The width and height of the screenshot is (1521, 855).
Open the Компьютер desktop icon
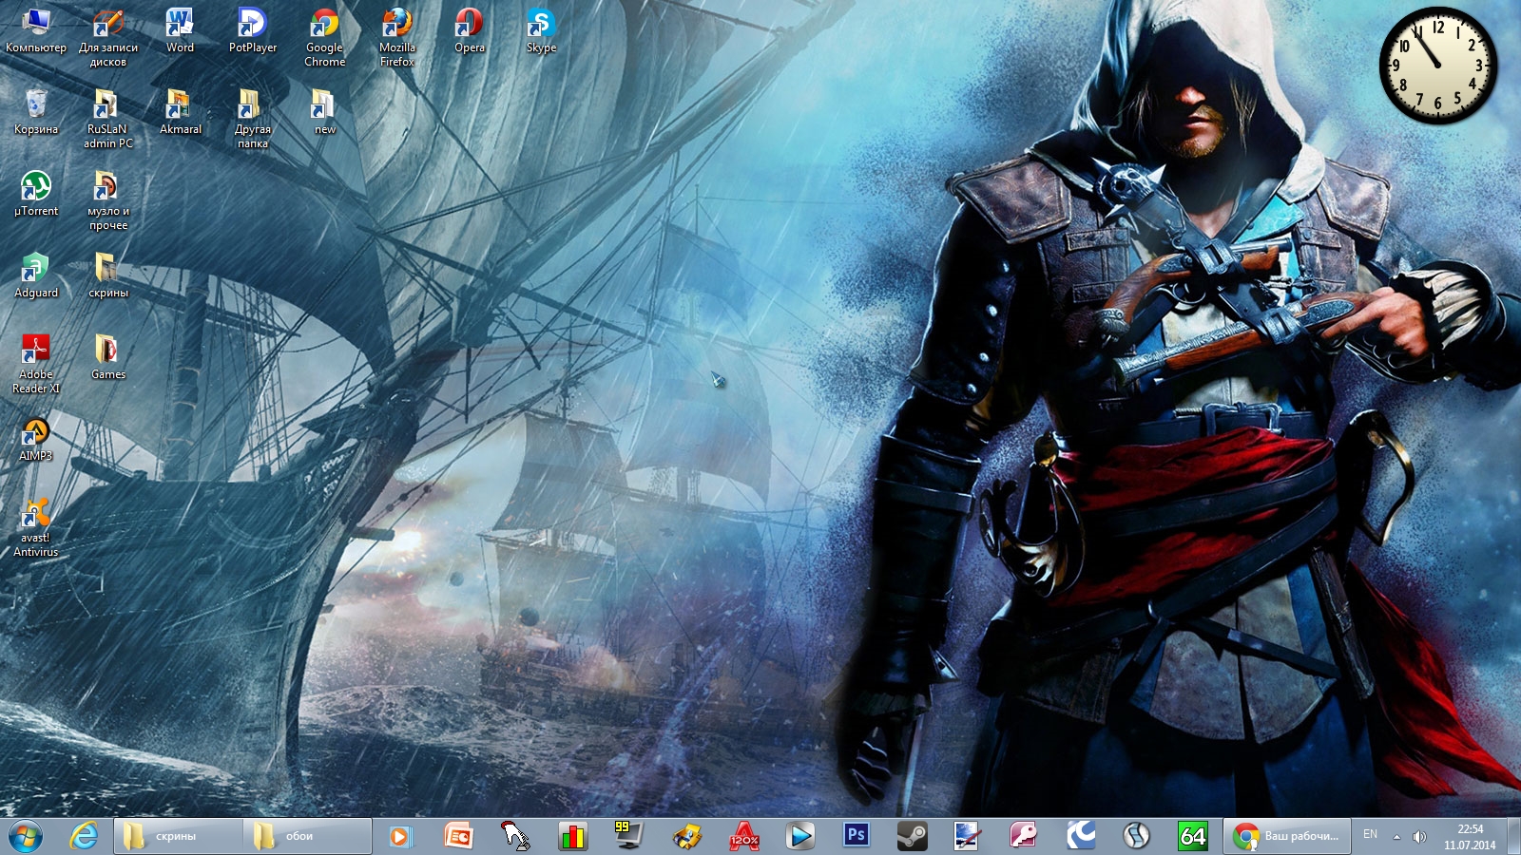[x=36, y=30]
